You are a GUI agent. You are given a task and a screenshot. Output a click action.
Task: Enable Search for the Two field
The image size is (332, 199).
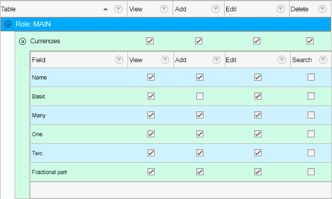[x=311, y=153]
